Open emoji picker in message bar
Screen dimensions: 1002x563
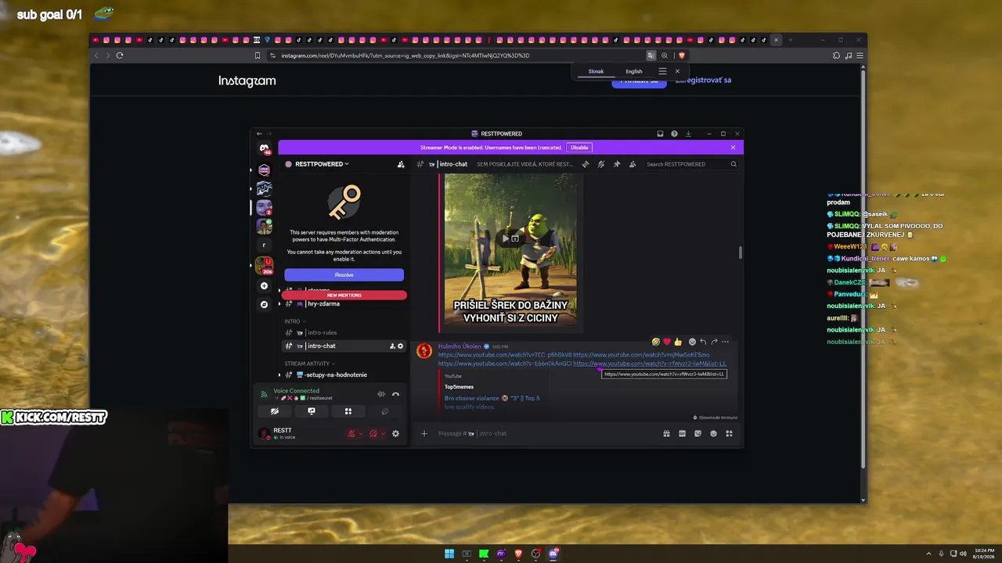pyautogui.click(x=713, y=433)
